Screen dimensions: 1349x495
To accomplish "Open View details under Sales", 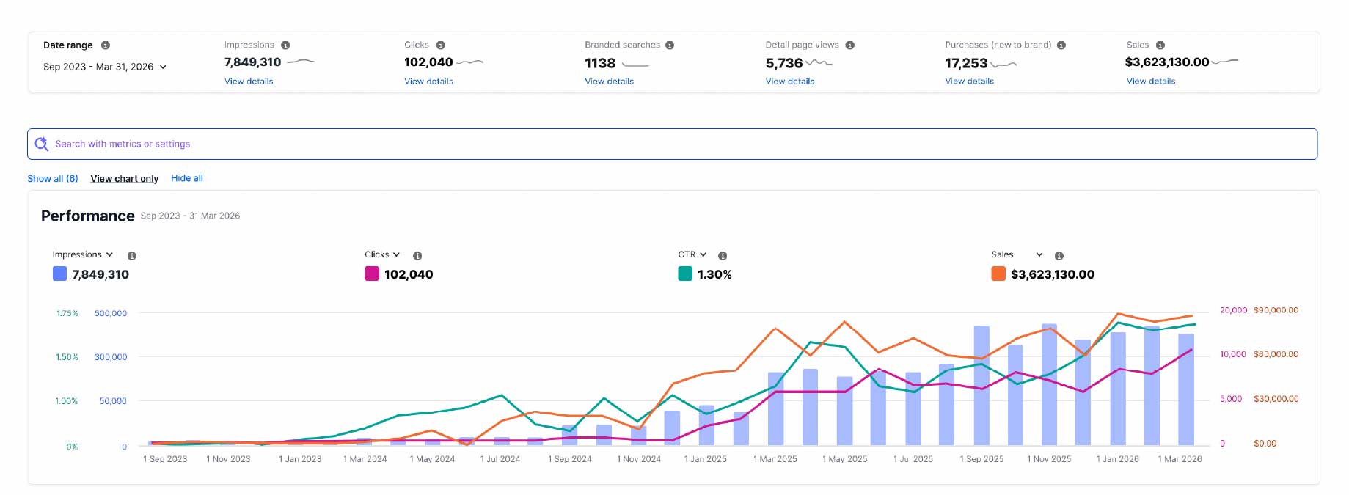I will [x=1151, y=81].
